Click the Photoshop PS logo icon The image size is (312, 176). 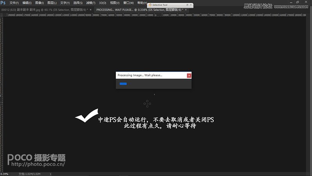[3, 3]
